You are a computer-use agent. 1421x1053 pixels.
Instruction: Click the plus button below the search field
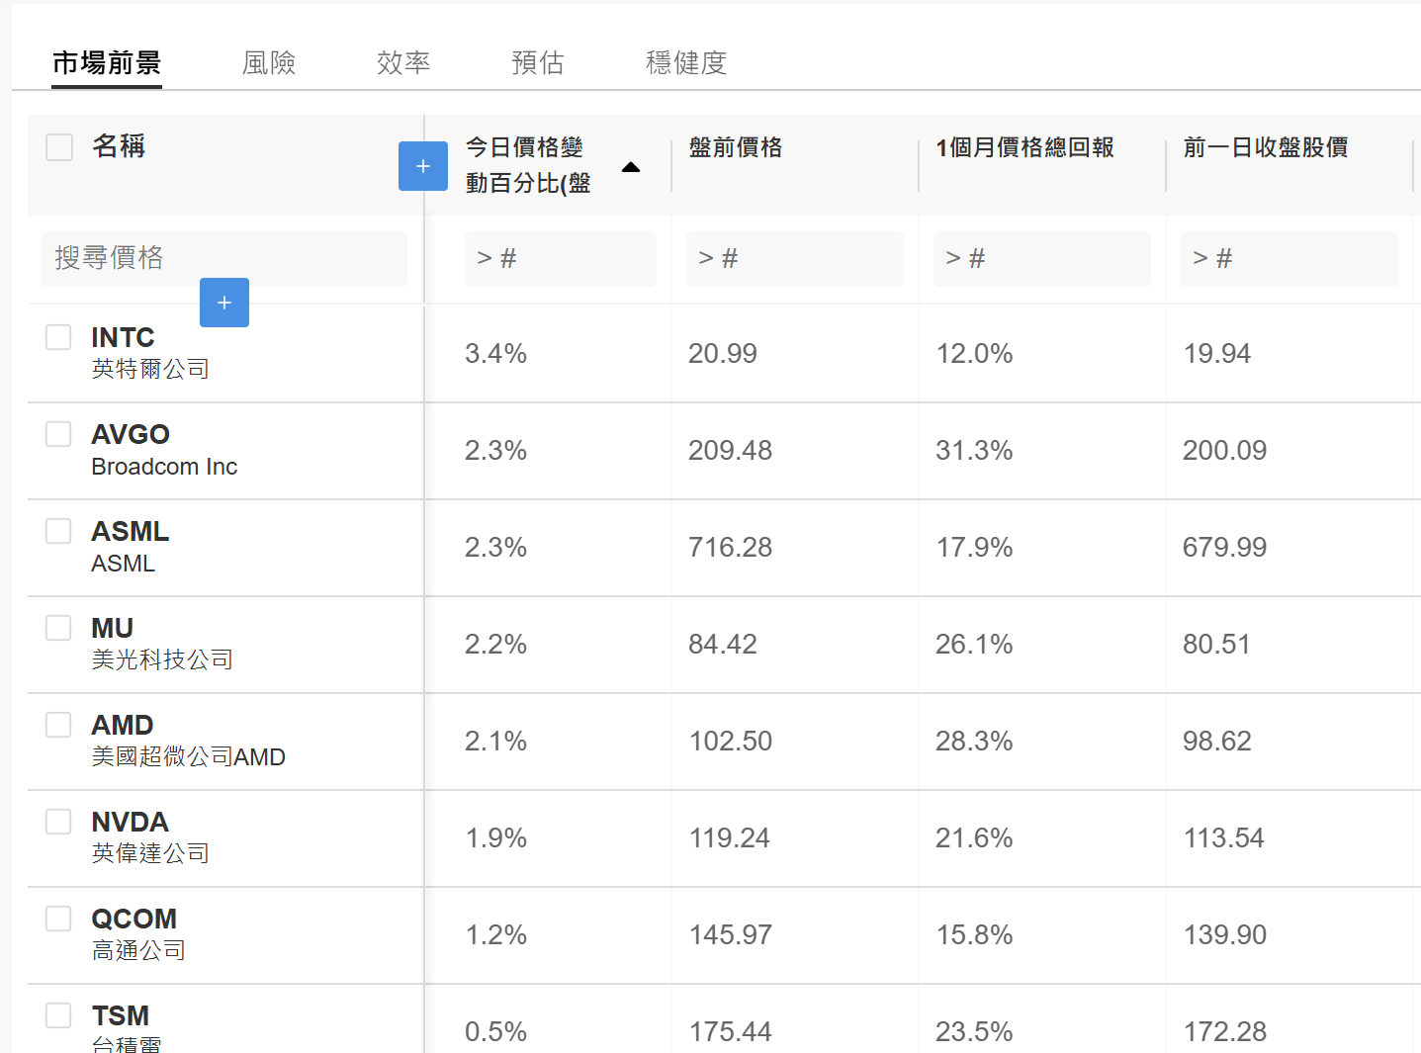(224, 303)
